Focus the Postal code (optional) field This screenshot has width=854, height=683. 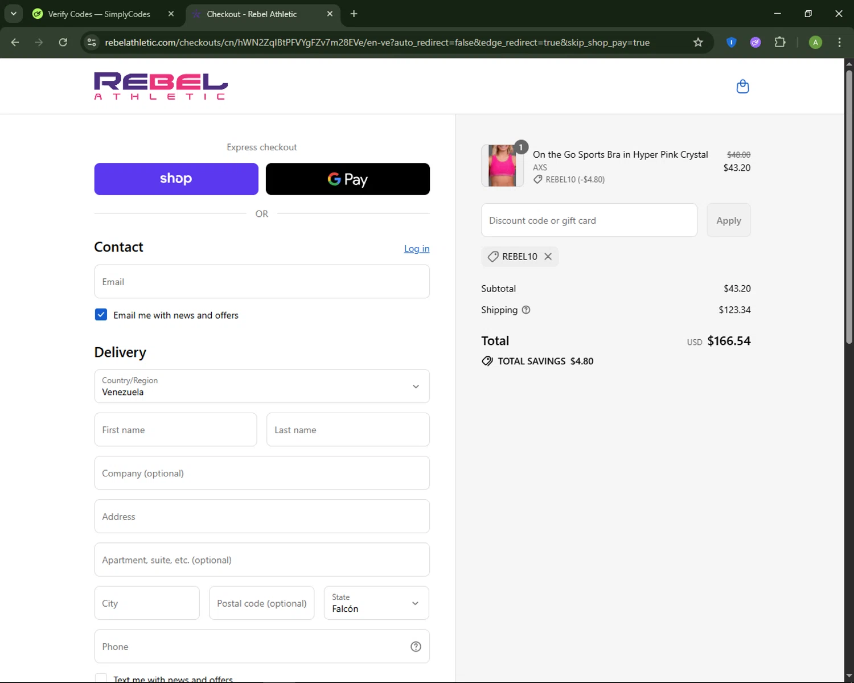point(262,603)
